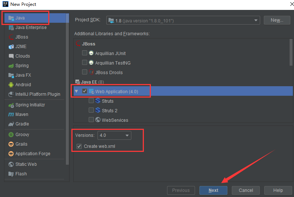Click the Spring Initializr icon
This screenshot has height=197, width=294.
coord(11,105)
